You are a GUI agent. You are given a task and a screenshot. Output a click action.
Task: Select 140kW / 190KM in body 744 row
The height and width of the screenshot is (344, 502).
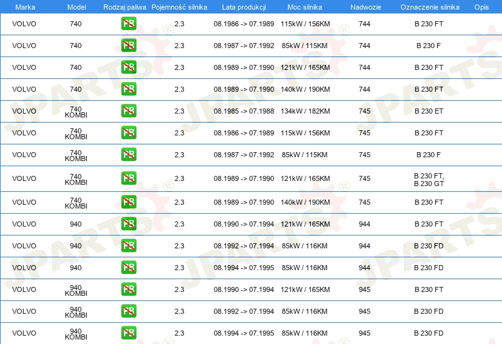[305, 89]
